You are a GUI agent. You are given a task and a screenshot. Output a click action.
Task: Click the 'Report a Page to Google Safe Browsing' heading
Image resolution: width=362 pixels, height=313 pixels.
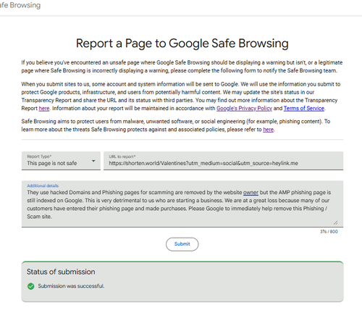click(x=182, y=43)
